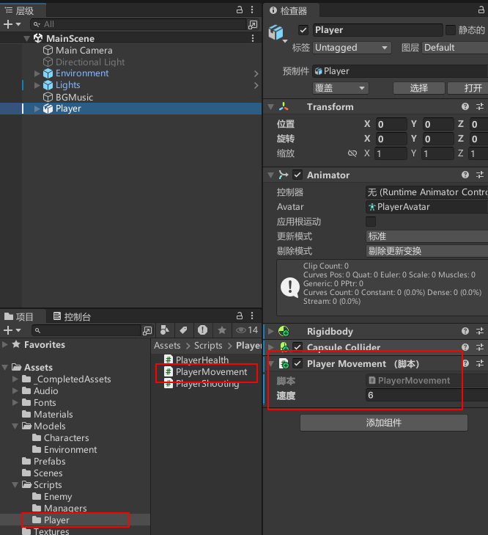This screenshot has width=488, height=535.
Task: Expand the Environment prefab in hierarchy
Action: pos(37,73)
